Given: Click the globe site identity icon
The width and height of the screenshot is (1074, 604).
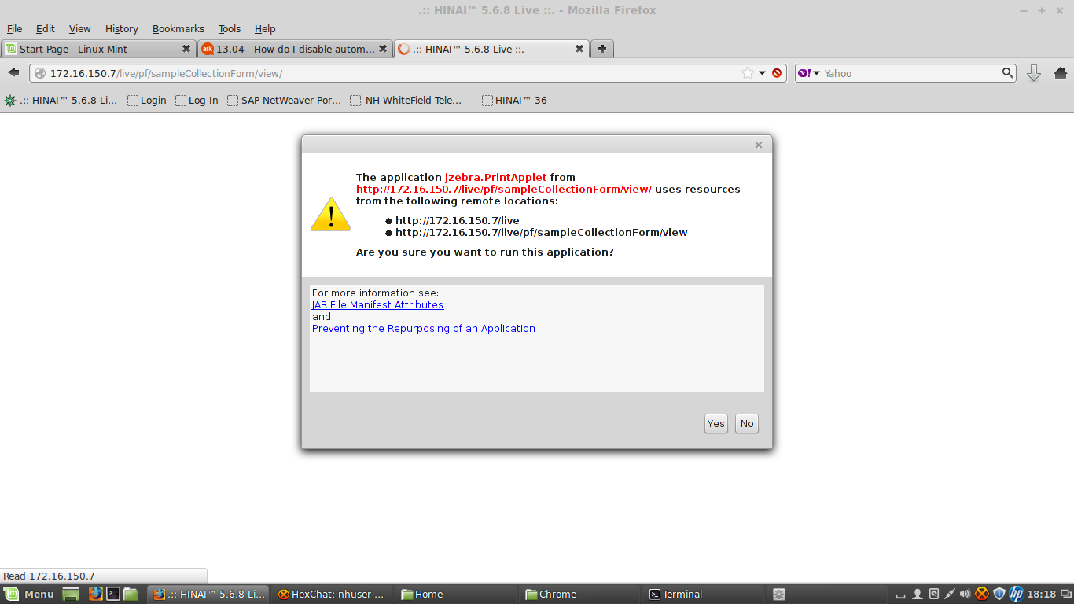Looking at the screenshot, I should pyautogui.click(x=40, y=73).
